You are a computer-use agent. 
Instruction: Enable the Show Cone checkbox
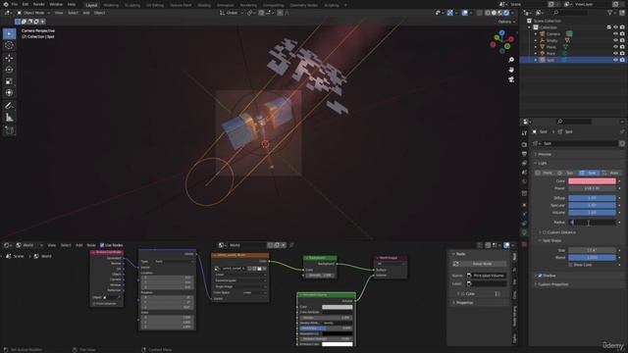point(571,265)
